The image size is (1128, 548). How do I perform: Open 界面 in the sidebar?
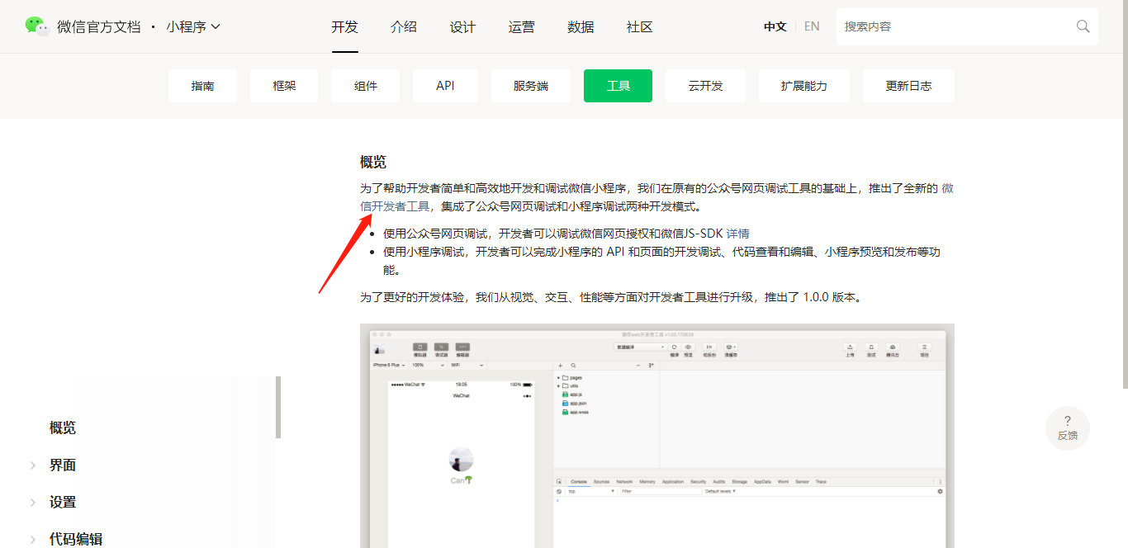pyautogui.click(x=63, y=465)
